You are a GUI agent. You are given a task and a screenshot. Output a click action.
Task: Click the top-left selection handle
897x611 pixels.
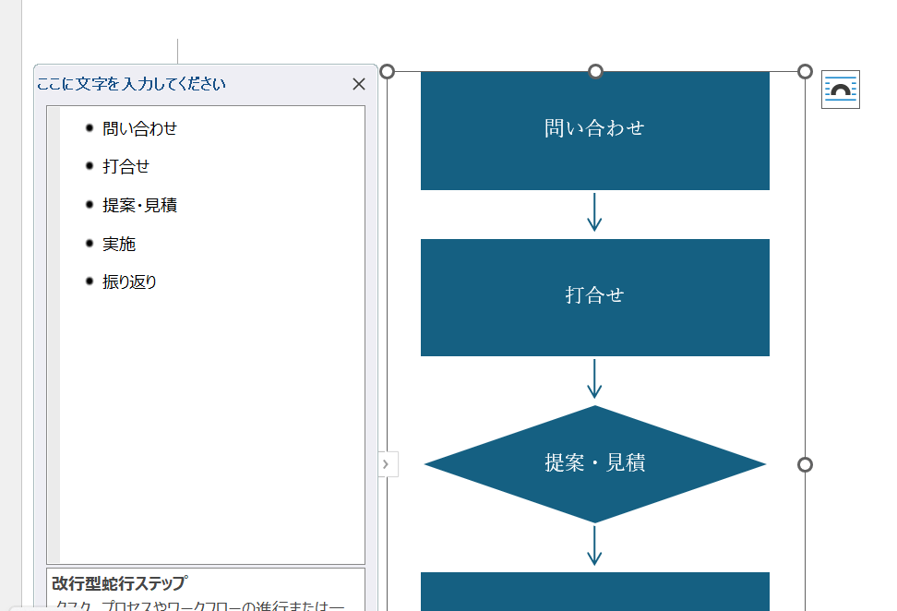(389, 69)
